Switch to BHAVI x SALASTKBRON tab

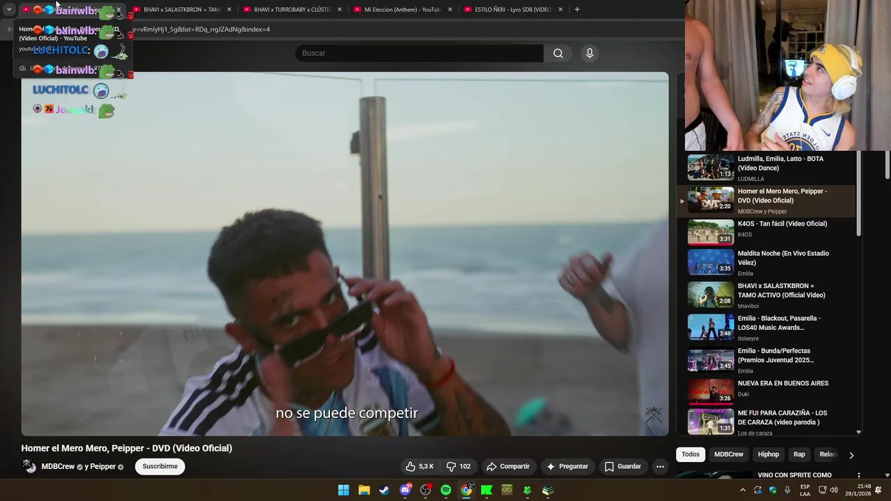point(181,10)
